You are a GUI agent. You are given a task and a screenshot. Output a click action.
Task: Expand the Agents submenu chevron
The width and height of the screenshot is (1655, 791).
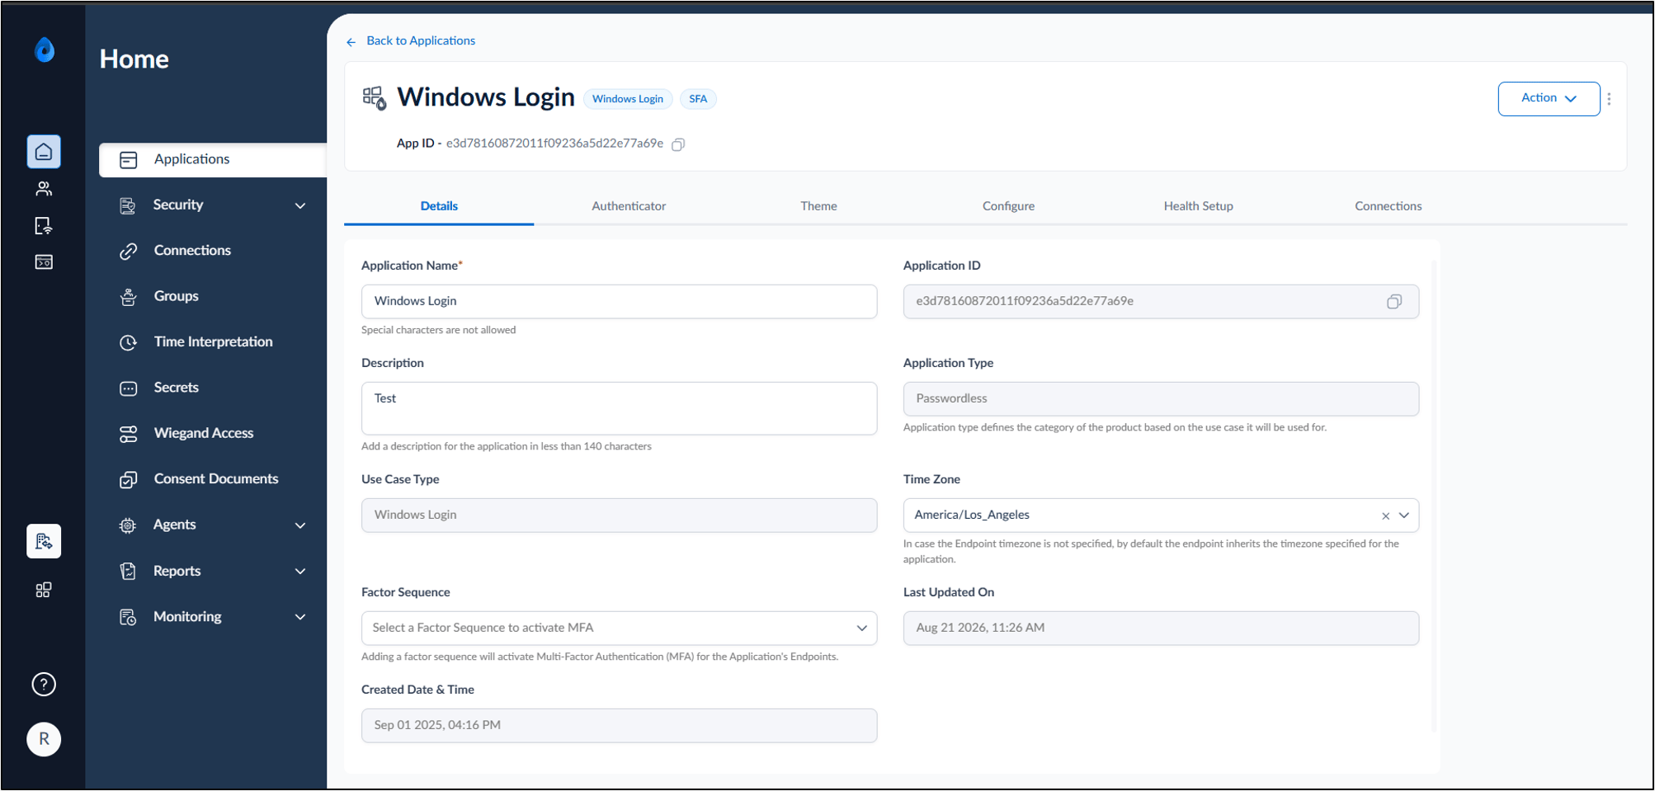pos(300,525)
